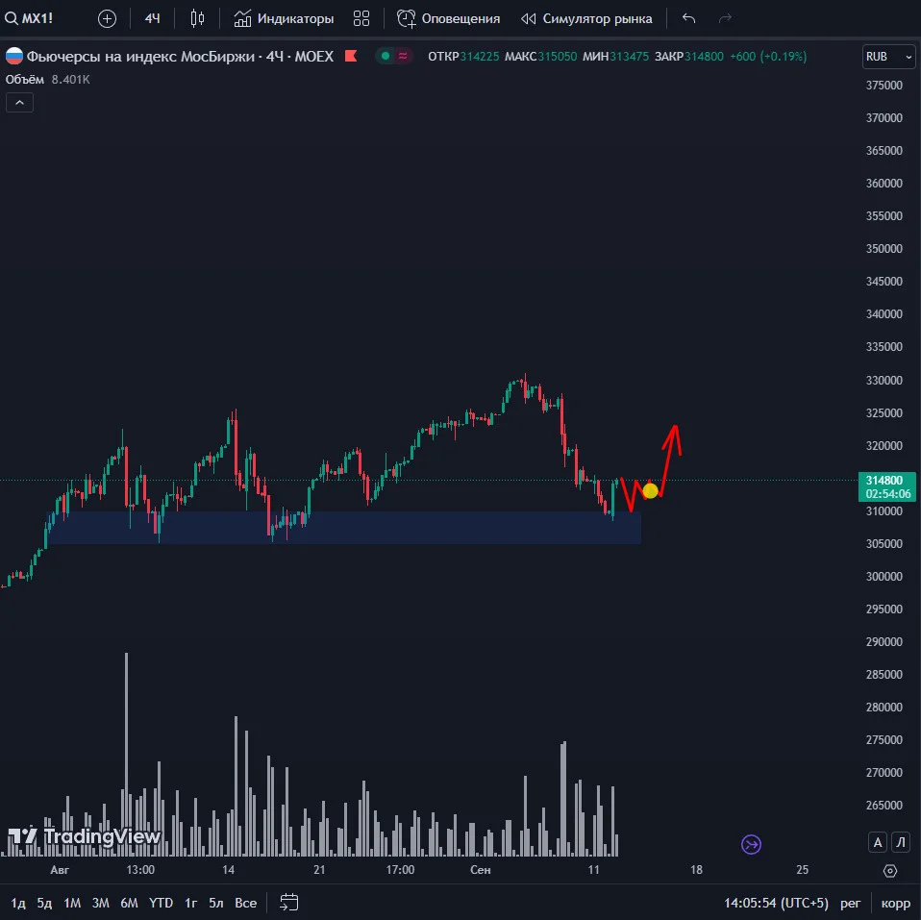921x920 pixels.
Task: Toggle dividend adjustment 'корр'
Action: (x=896, y=903)
